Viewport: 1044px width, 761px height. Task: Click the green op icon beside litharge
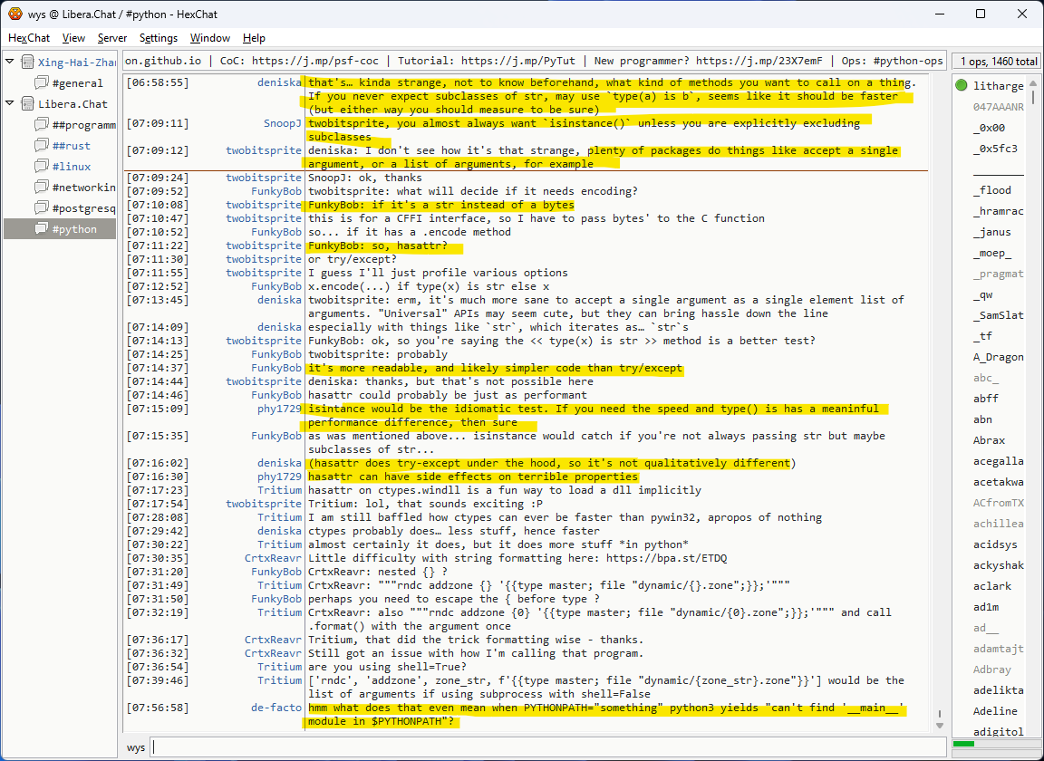[x=962, y=86]
